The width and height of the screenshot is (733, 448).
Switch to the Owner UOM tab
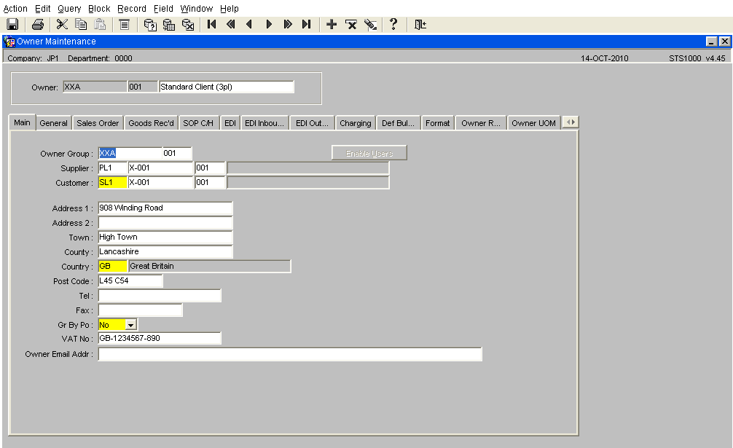(x=534, y=123)
